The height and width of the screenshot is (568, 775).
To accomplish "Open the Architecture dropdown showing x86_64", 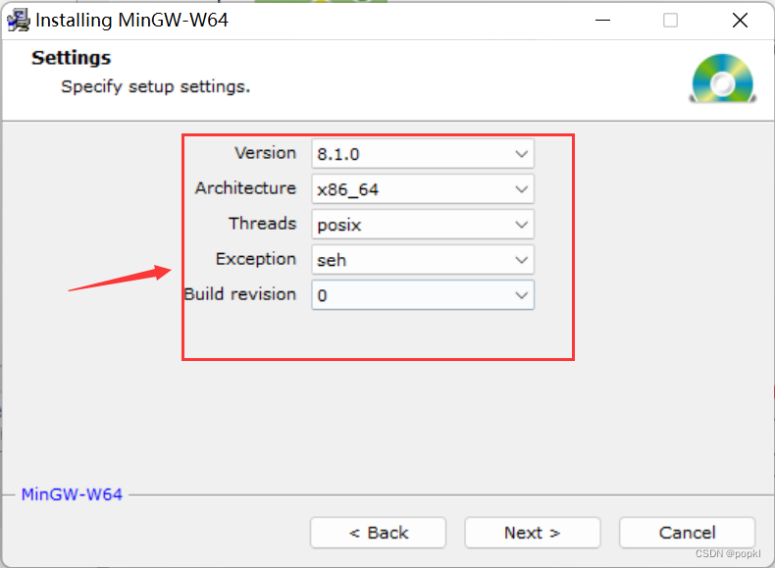I will [423, 188].
